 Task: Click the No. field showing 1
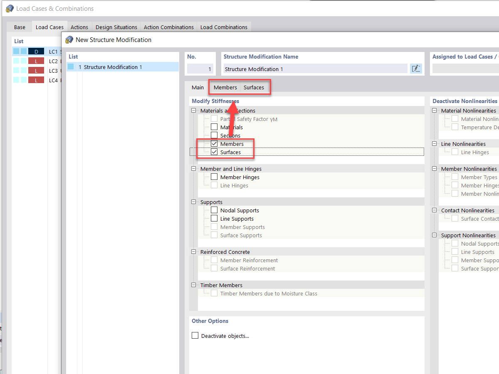[200, 69]
